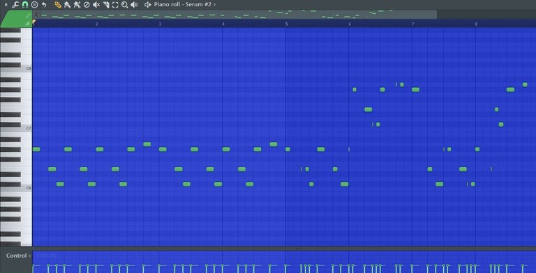Select the Mute tool
This screenshot has height=273, width=536.
click(96, 5)
